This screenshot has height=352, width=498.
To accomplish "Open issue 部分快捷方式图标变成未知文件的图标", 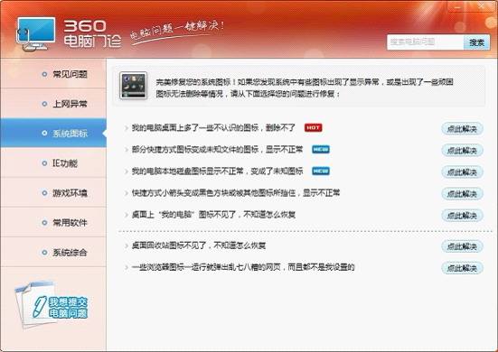I will [217, 149].
